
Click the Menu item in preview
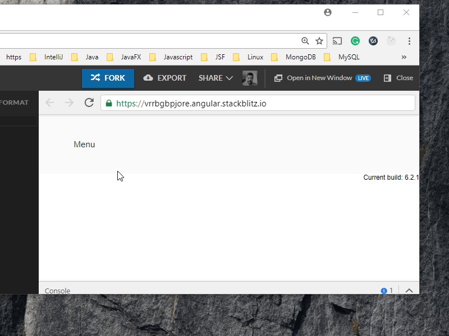point(84,144)
